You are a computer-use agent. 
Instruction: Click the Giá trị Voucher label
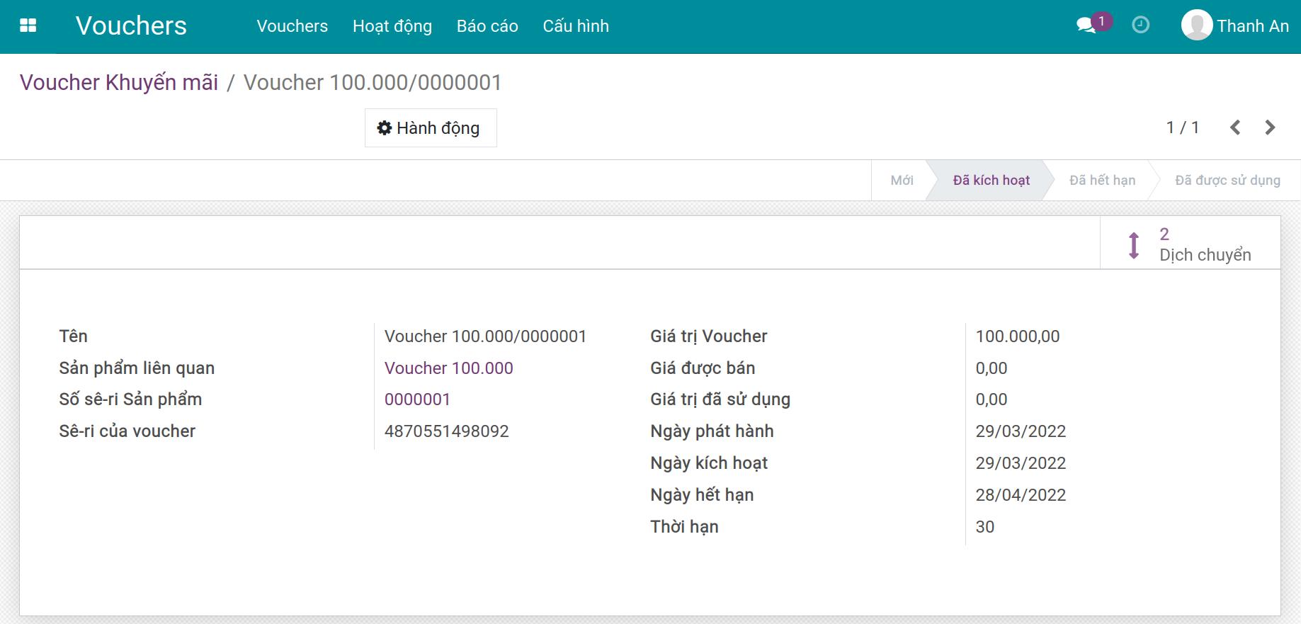click(x=709, y=336)
